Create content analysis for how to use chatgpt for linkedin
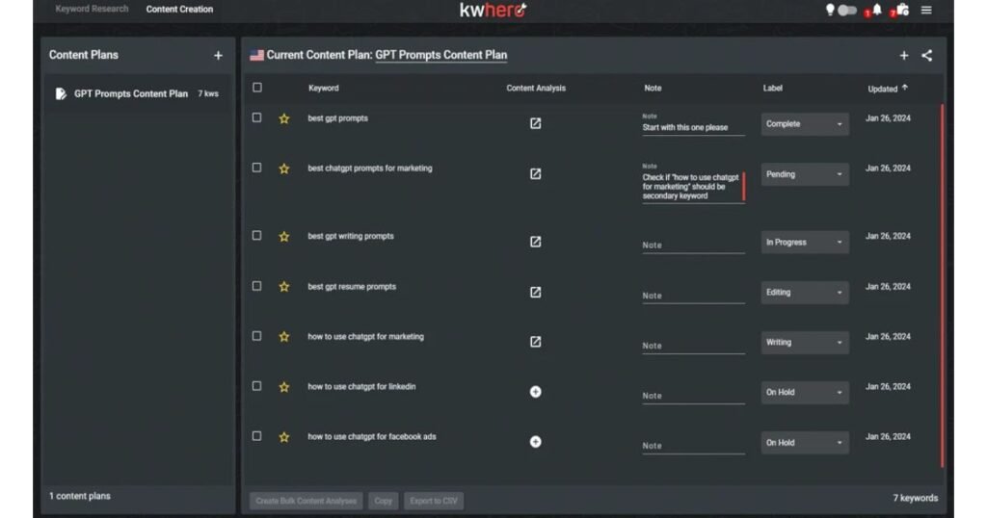The height and width of the screenshot is (518, 987). 535,392
